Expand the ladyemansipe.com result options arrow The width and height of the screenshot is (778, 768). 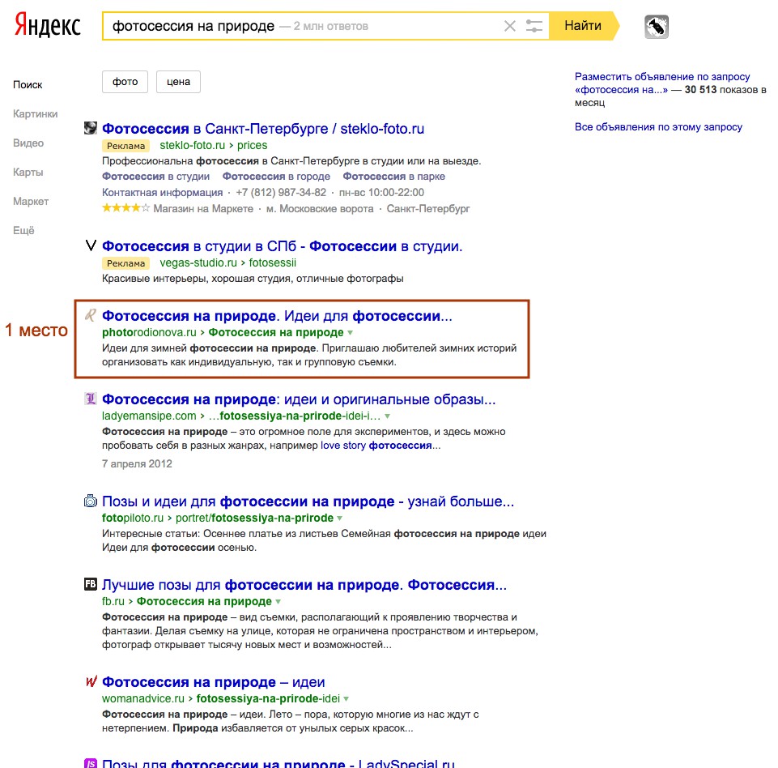[387, 416]
